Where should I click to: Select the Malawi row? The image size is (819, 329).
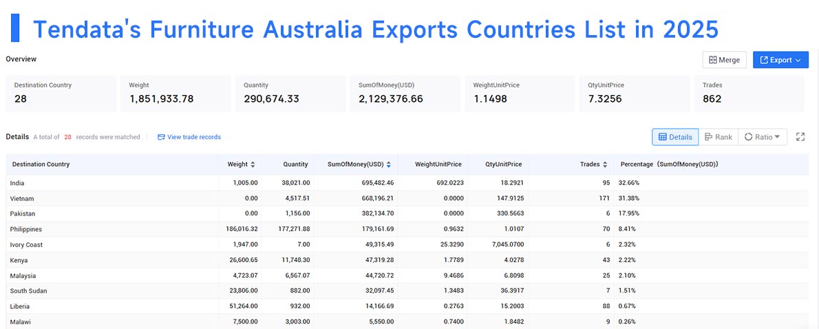(407, 321)
